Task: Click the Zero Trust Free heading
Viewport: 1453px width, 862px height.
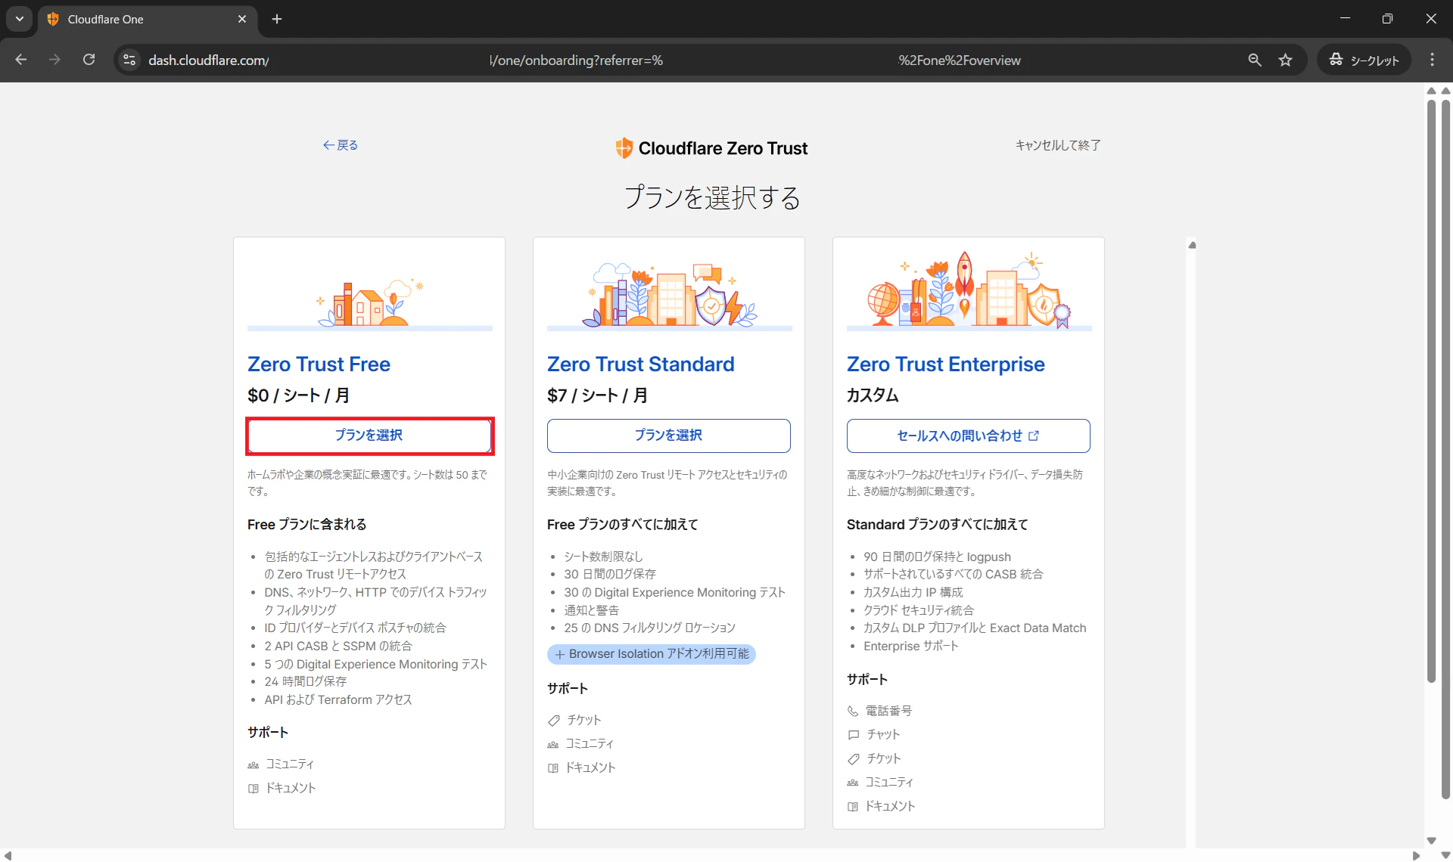Action: [x=319, y=364]
